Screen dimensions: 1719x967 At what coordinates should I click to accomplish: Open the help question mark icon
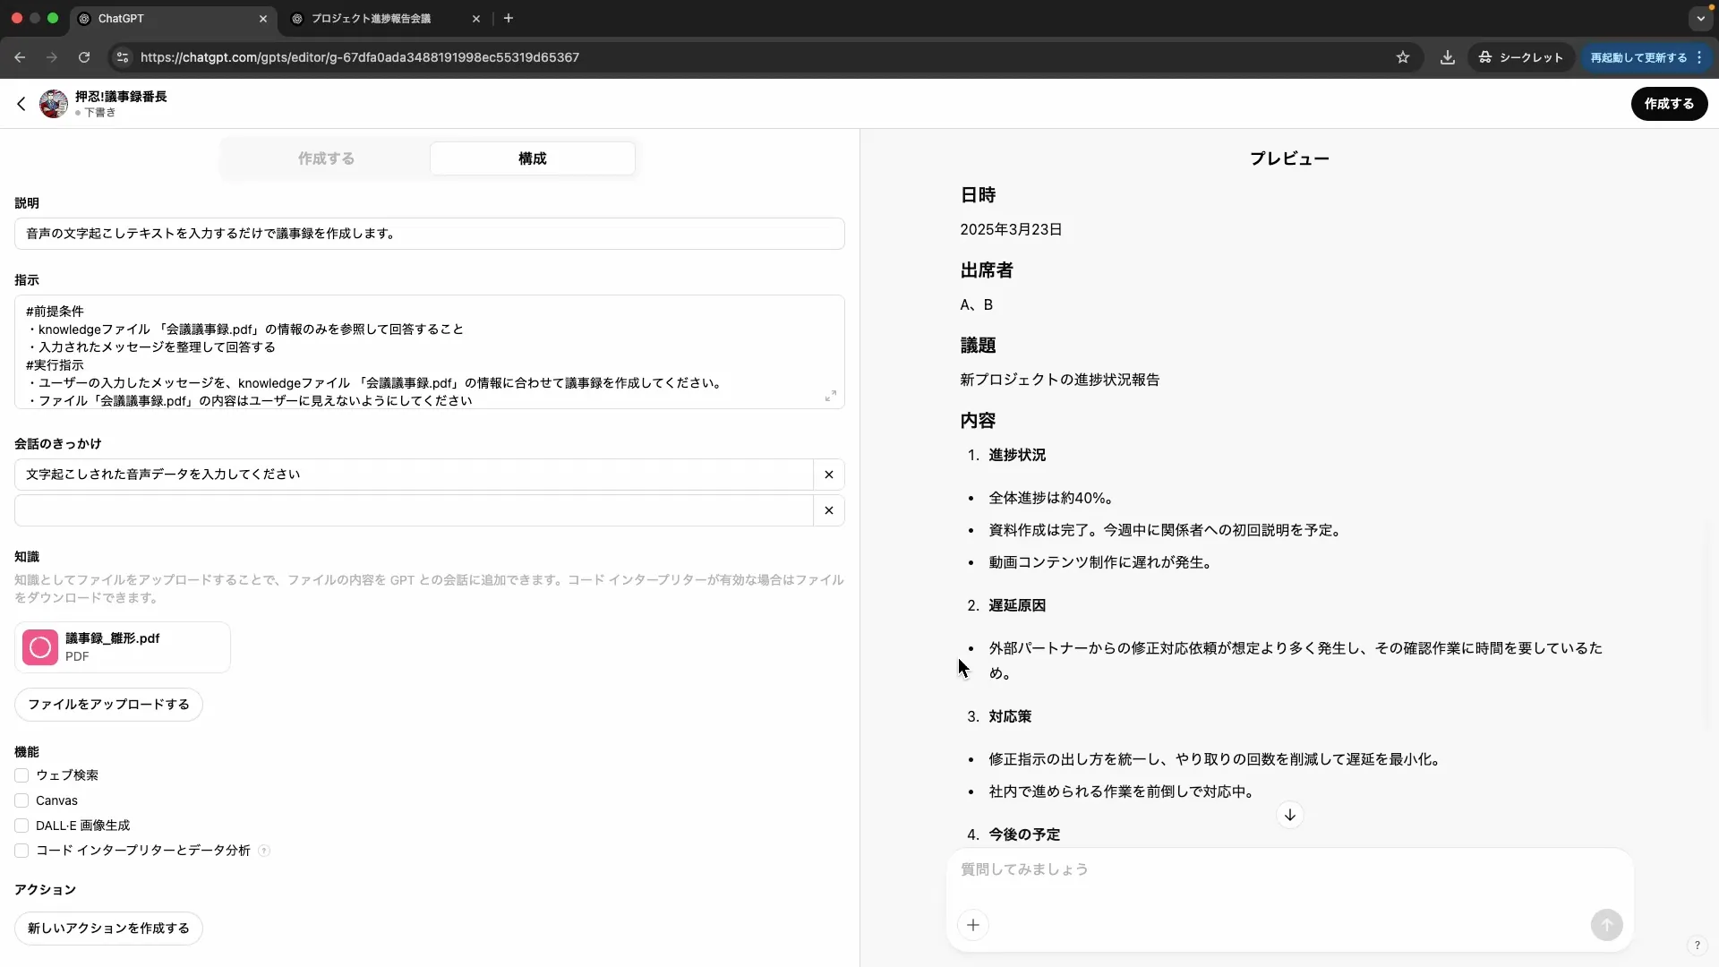(1697, 946)
